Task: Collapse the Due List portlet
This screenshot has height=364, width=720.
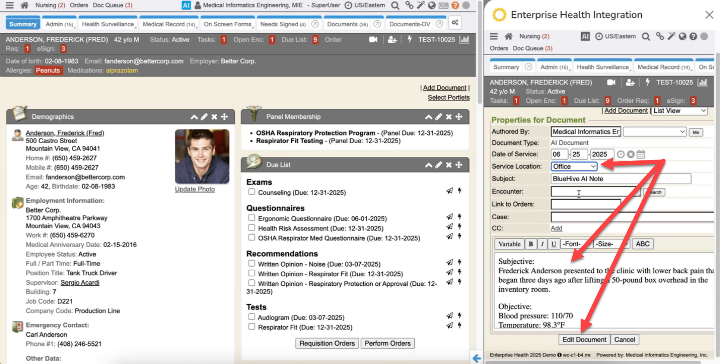Action: [x=428, y=165]
